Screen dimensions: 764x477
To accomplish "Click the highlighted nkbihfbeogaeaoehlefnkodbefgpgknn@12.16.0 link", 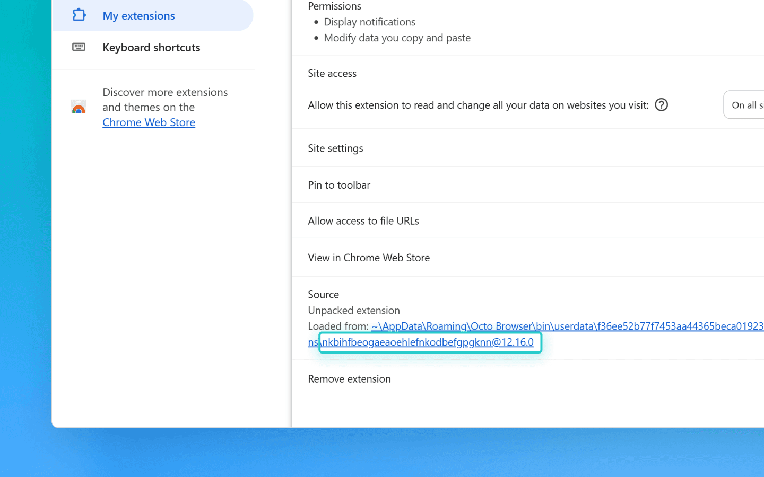I will tap(430, 342).
